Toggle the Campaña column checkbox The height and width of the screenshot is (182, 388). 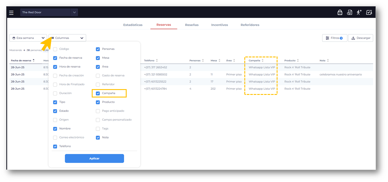98,93
